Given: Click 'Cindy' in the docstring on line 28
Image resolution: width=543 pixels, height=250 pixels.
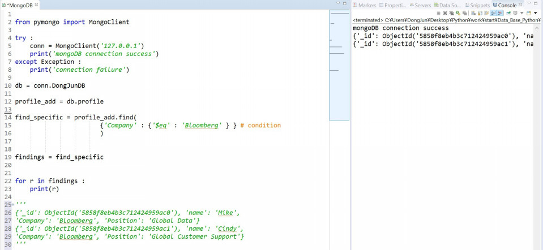Looking at the screenshot, I should tap(229, 229).
